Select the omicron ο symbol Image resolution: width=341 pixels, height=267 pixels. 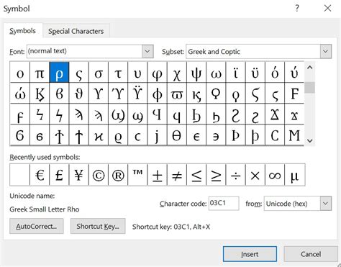point(20,73)
